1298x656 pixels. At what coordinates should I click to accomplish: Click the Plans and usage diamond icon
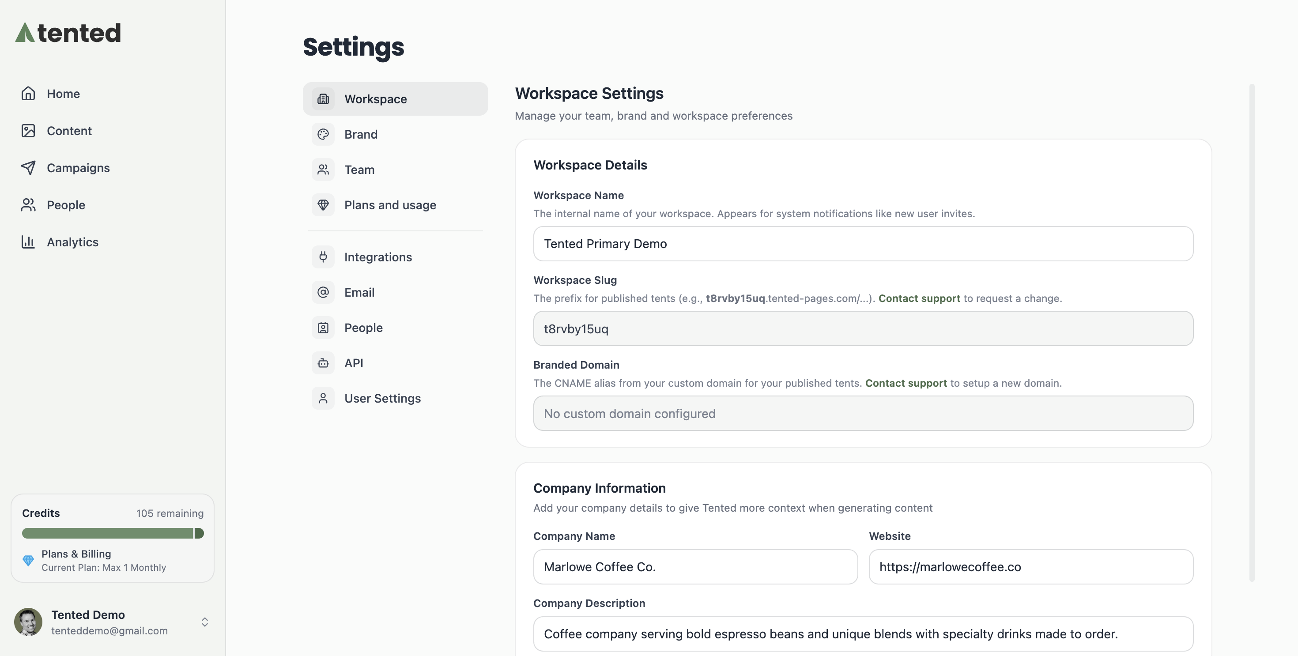(323, 204)
